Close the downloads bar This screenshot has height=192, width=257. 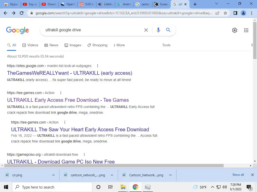[x=252, y=175]
